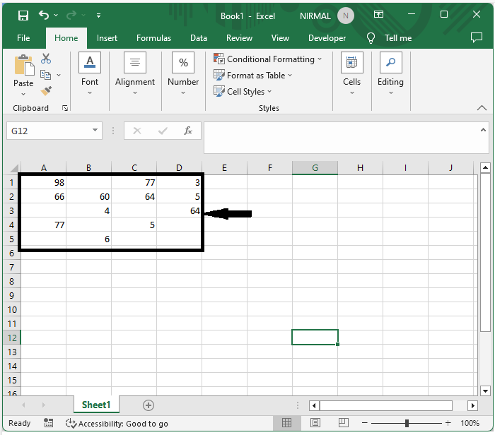Click the Undo arrow icon
The height and width of the screenshot is (435, 495).
45,15
